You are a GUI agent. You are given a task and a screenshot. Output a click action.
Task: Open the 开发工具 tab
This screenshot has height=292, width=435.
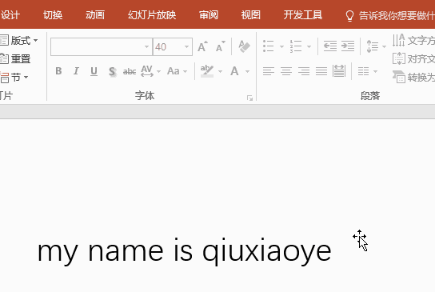click(303, 15)
